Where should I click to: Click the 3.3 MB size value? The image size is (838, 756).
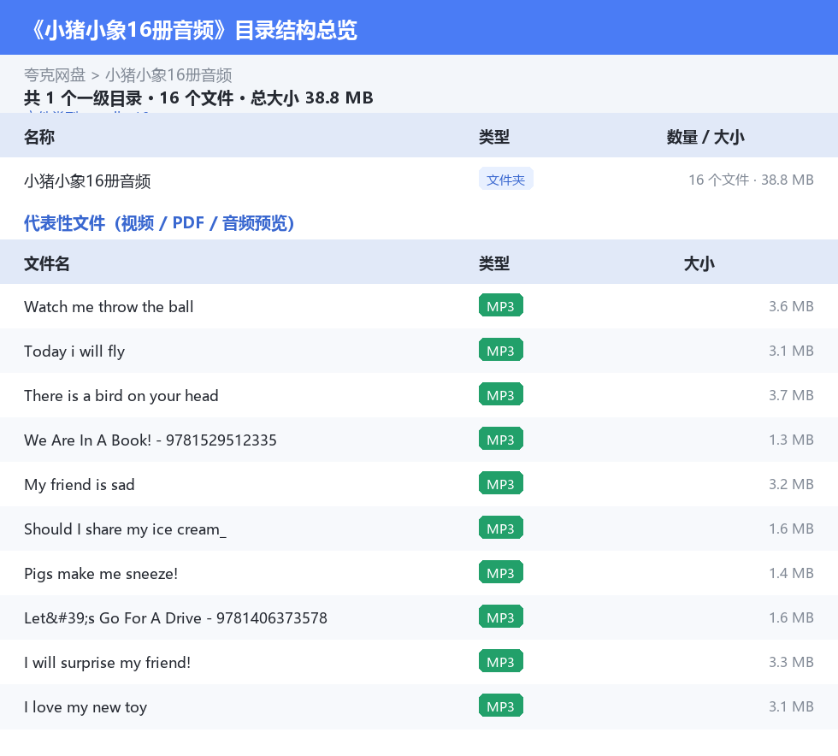(x=791, y=661)
